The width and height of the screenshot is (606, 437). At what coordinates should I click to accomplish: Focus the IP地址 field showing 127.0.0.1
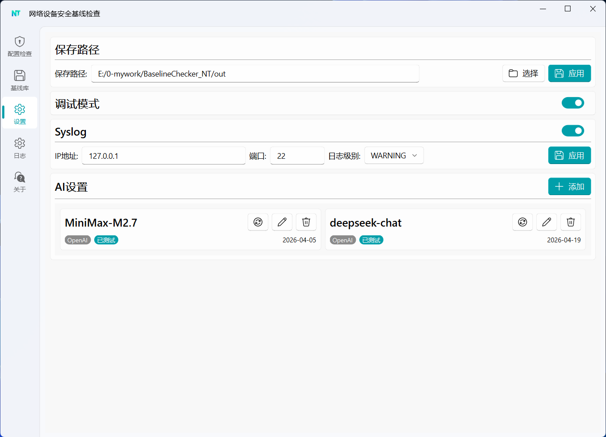point(164,156)
